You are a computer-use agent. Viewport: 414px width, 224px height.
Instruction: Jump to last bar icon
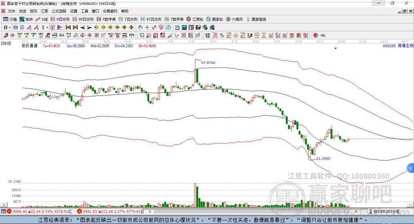tap(75, 27)
